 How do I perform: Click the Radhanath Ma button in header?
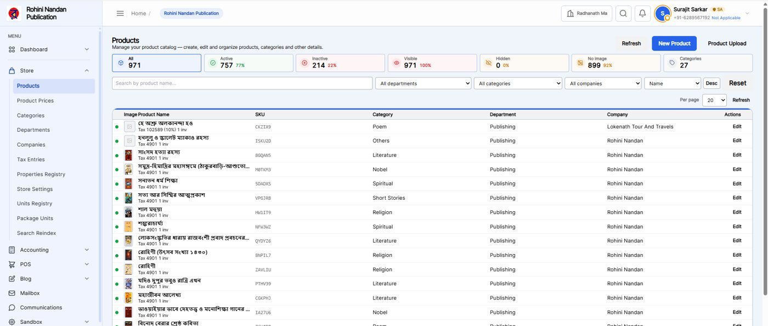click(586, 14)
